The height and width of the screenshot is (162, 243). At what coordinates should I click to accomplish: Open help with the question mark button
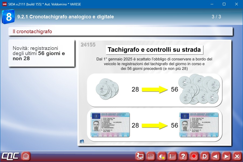coord(183,156)
